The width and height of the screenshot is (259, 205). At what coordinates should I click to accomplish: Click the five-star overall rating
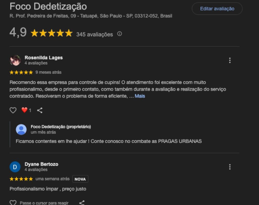tap(52, 33)
